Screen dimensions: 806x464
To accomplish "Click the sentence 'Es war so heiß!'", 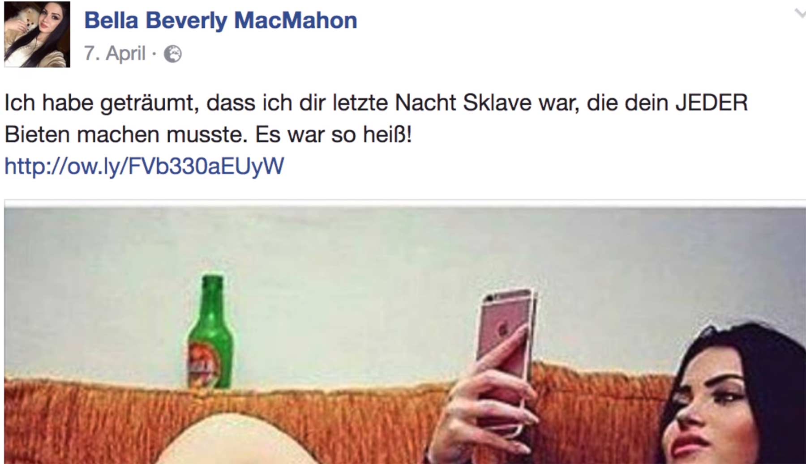I will click(333, 135).
